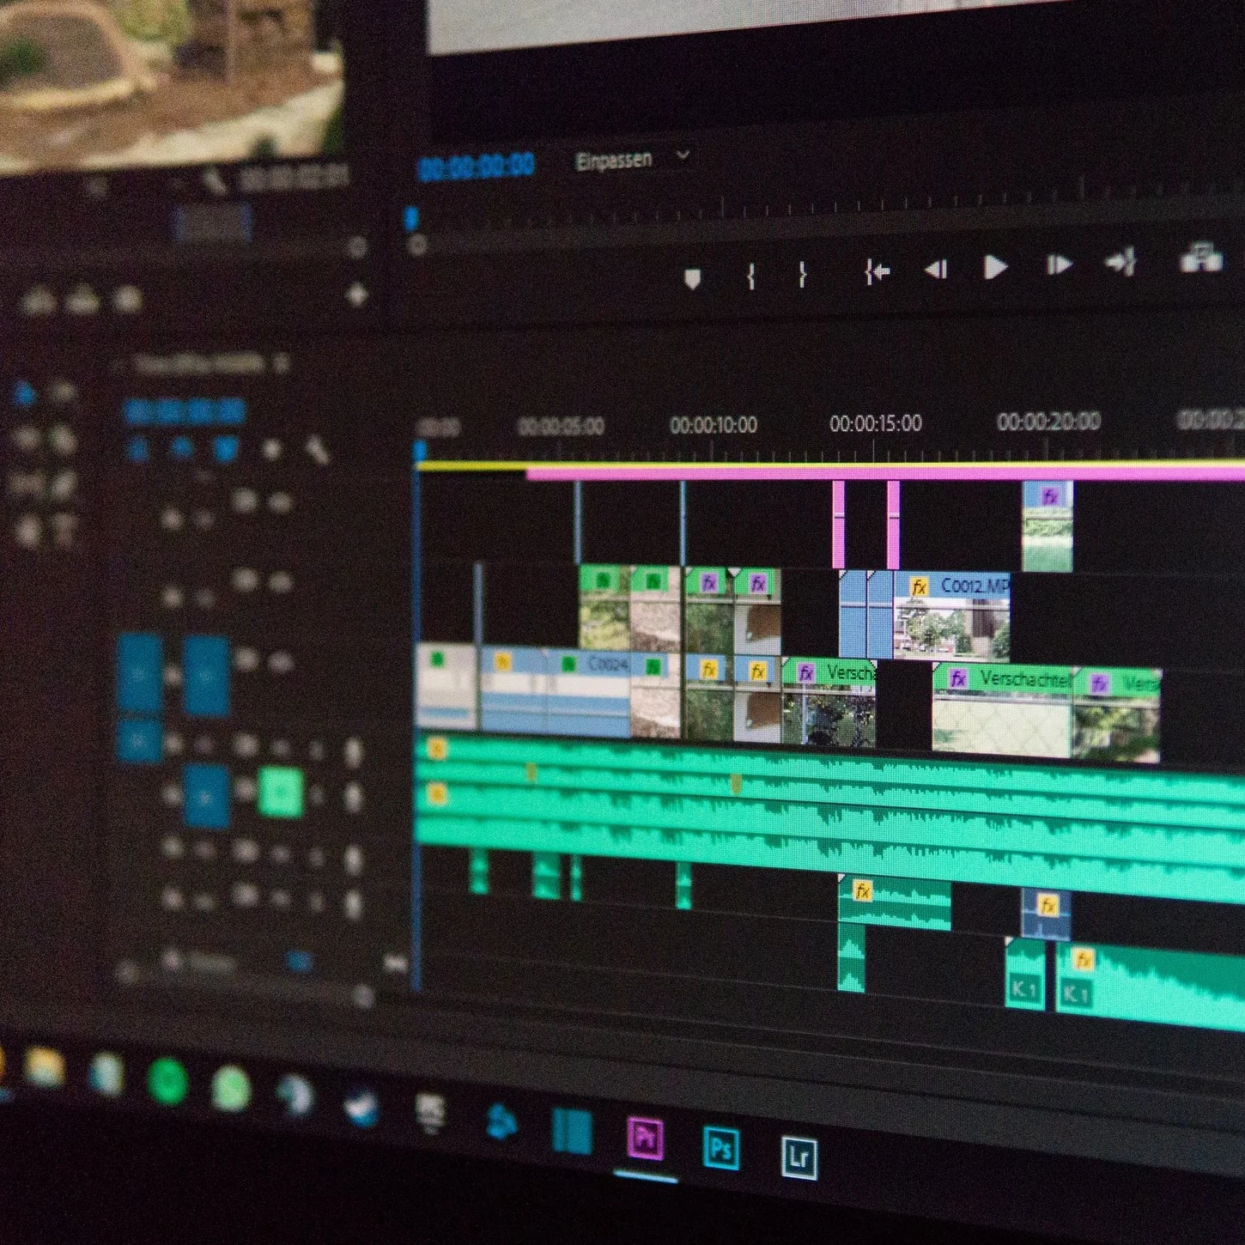Screen dimensions: 1245x1245
Task: Set the Mark In point
Action: click(751, 276)
